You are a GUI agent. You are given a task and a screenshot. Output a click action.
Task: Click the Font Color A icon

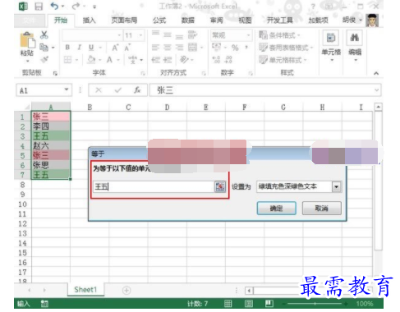[x=109, y=59]
